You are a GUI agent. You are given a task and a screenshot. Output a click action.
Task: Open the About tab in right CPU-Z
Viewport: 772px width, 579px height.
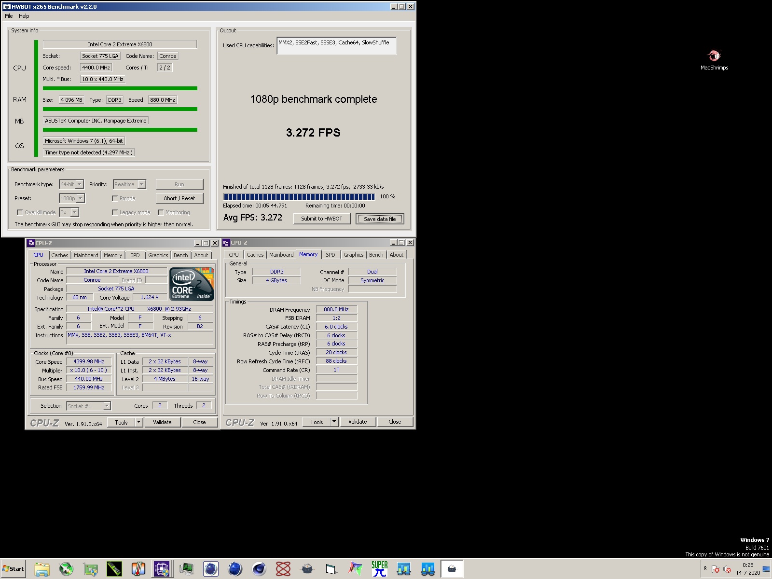pos(397,255)
